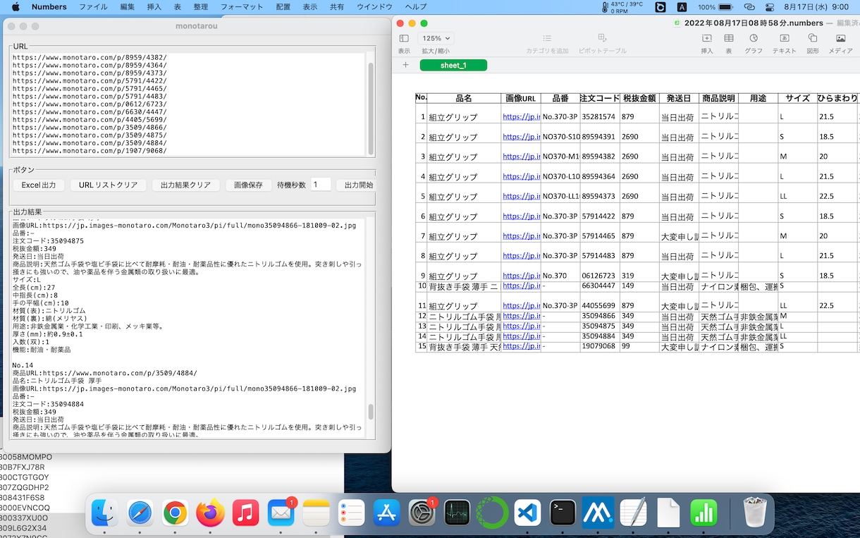This screenshot has height=538, width=860.
Task: Open App Store from the Dock
Action: tap(386, 513)
